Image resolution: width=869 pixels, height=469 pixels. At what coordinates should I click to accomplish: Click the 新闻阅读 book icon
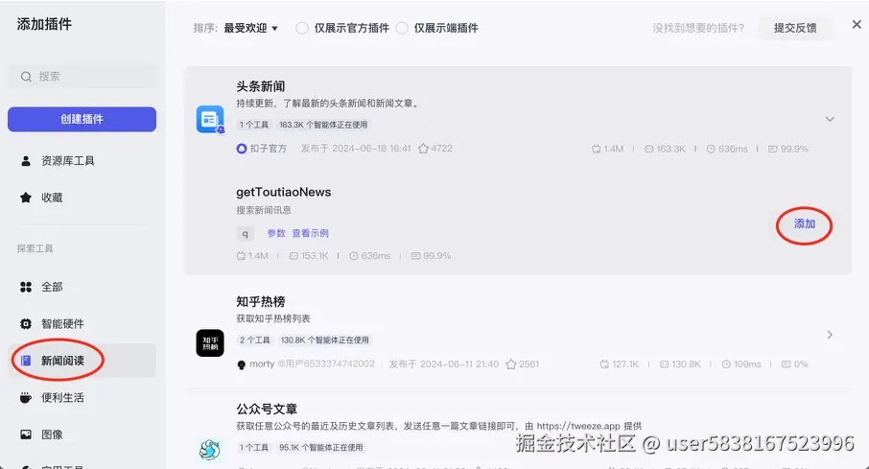(26, 361)
